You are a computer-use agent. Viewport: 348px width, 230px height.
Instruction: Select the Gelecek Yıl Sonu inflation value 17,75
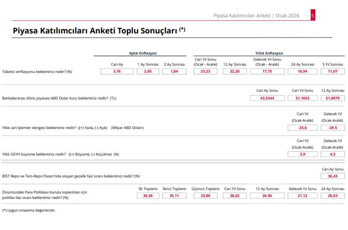coord(267,71)
